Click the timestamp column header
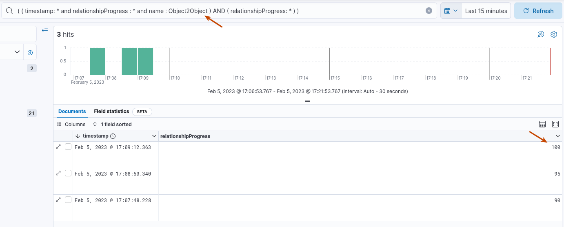 115,136
